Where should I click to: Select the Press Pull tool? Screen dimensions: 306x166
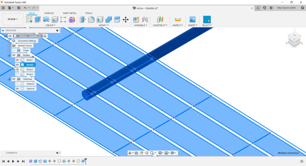coord(83,19)
